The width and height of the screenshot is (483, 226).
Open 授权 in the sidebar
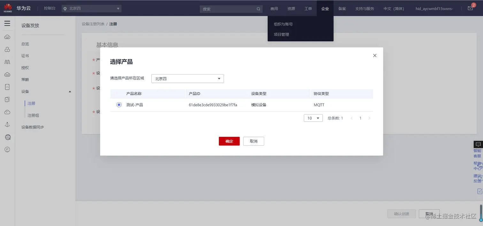[25, 68]
